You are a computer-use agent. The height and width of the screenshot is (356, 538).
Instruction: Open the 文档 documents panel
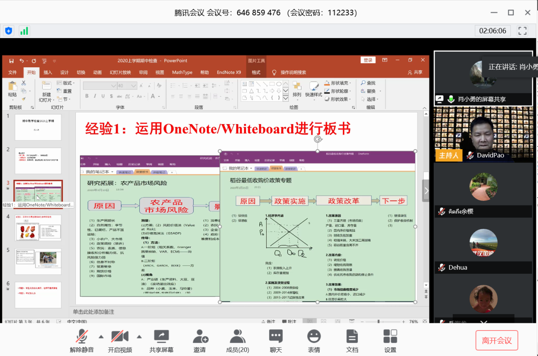pyautogui.click(x=352, y=342)
